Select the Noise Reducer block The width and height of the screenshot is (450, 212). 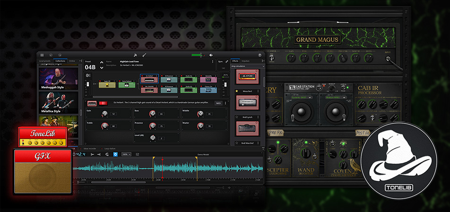[x=127, y=84]
